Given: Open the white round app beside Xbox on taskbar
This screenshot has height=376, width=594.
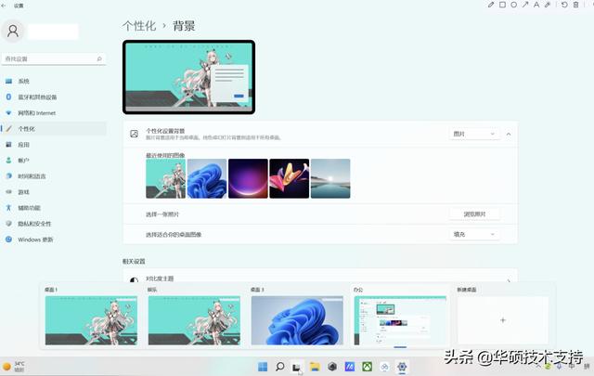Looking at the screenshot, I should pos(384,367).
